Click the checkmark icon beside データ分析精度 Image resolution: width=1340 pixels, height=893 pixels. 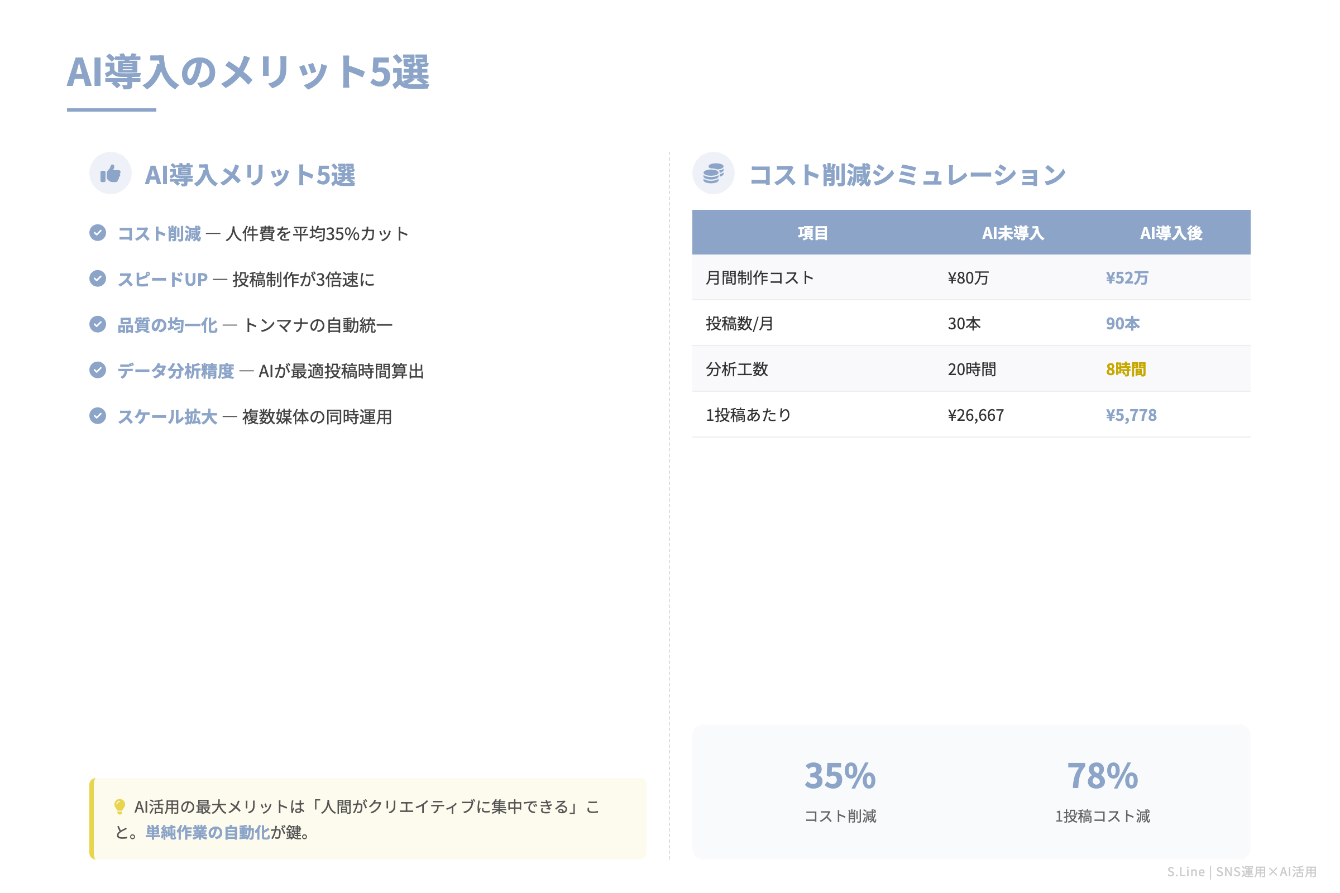tap(98, 371)
